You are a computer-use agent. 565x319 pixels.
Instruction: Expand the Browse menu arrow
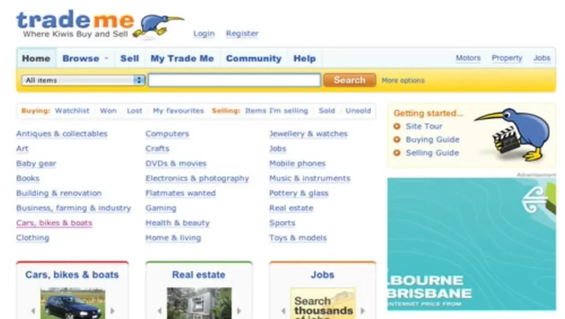pos(106,58)
